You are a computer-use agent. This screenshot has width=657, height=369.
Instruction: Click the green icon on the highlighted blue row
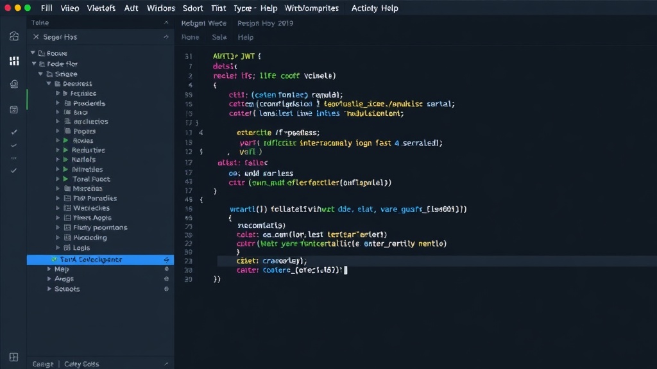54,259
